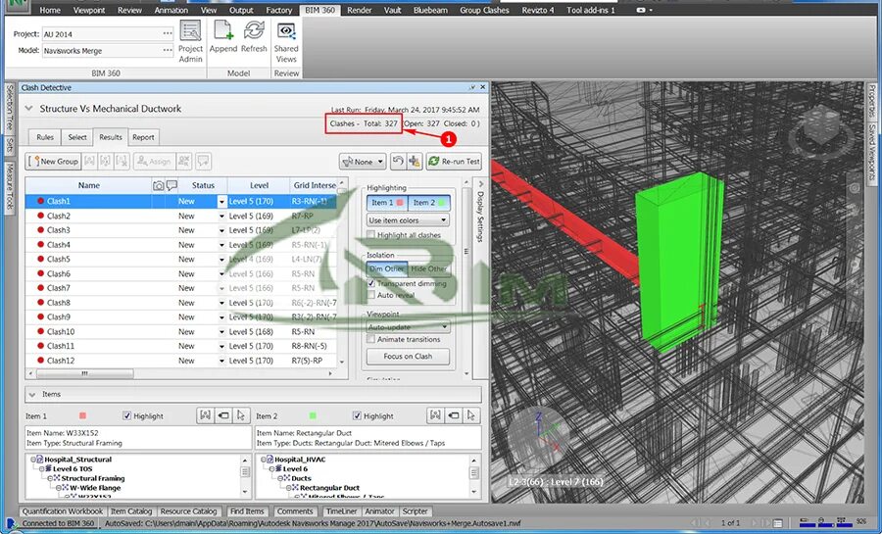The height and width of the screenshot is (534, 882).
Task: Toggle Item 1 highlighting button
Action: 387,203
